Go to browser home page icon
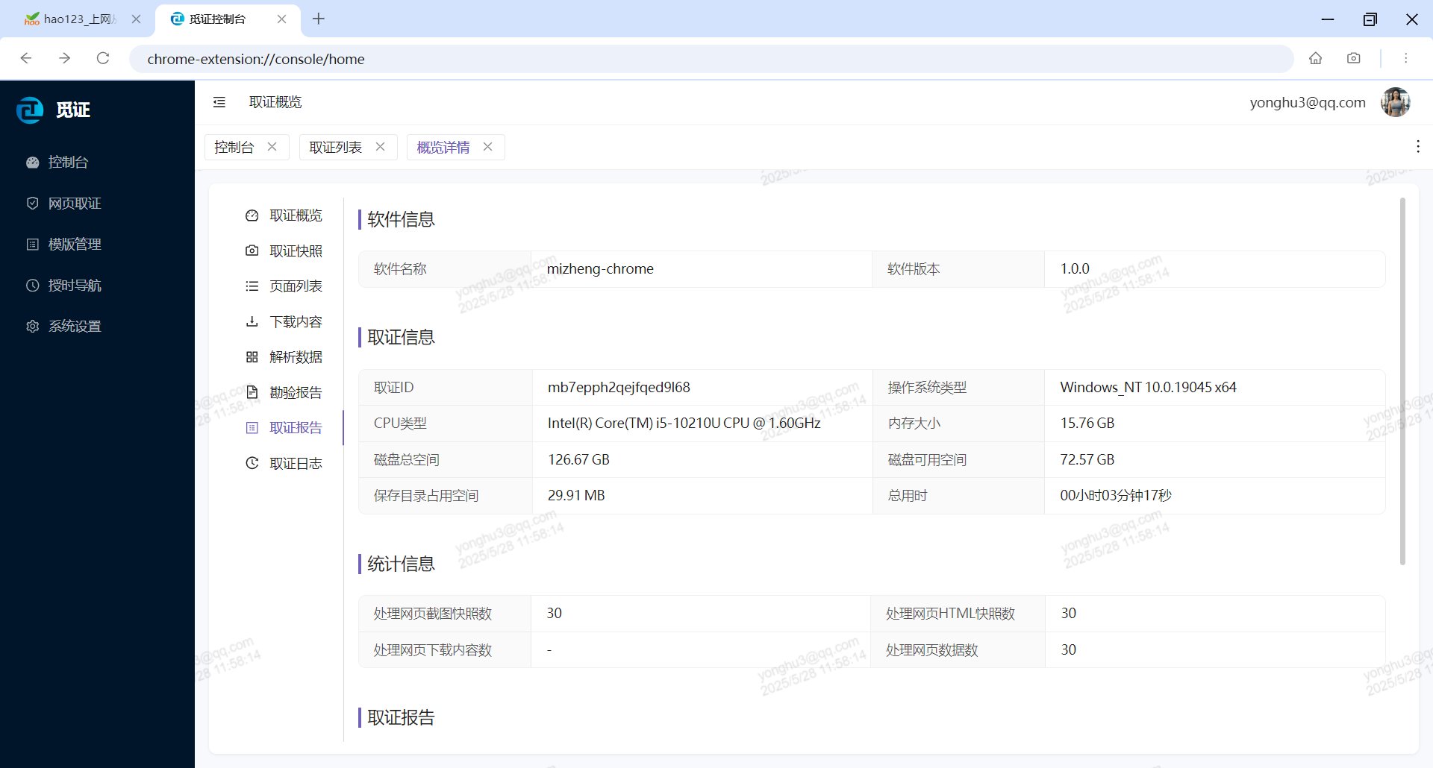1433x768 pixels. pos(1315,59)
